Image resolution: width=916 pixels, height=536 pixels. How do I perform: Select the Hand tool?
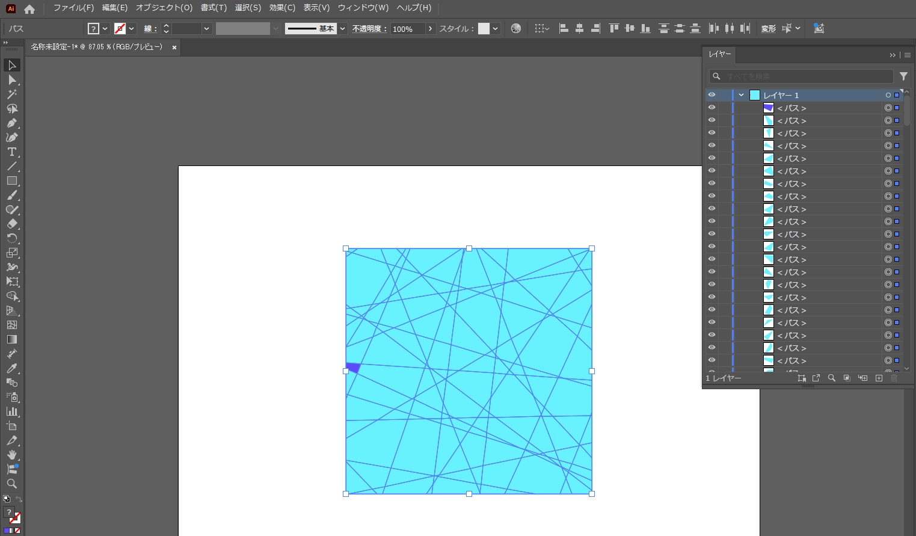(12, 455)
